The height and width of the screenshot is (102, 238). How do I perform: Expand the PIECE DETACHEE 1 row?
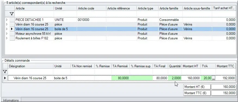pos(7,20)
